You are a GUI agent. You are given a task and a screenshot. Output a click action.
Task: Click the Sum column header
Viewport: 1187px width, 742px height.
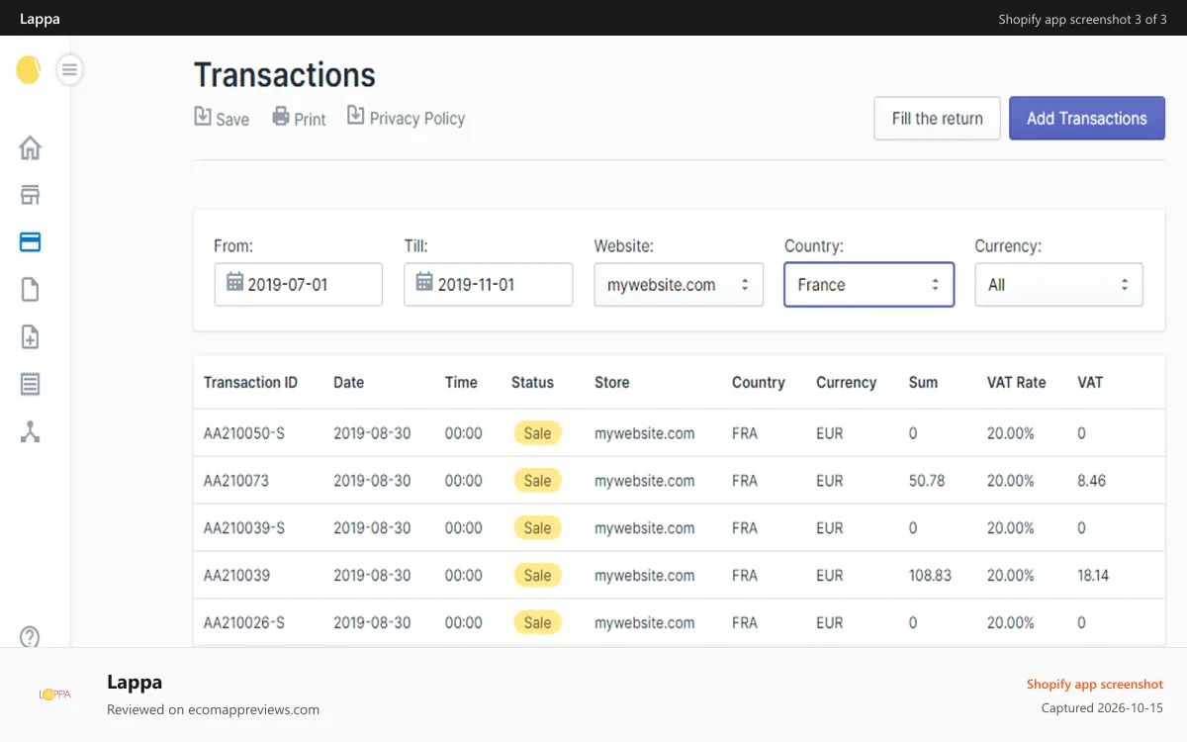tap(923, 382)
